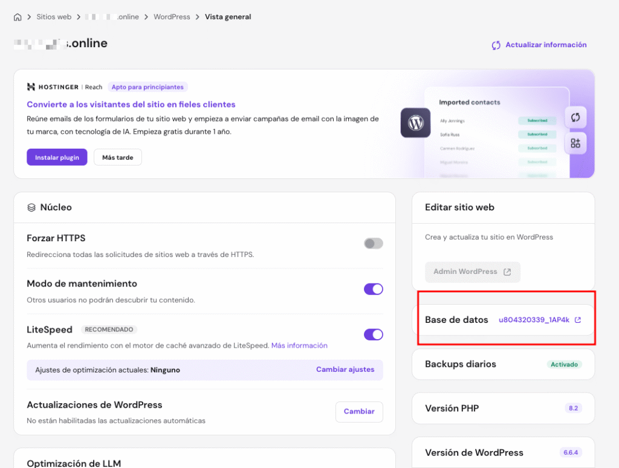Viewport: 619px width, 468px height.
Task: Open database u804320339_1AP4k link
Action: click(534, 320)
